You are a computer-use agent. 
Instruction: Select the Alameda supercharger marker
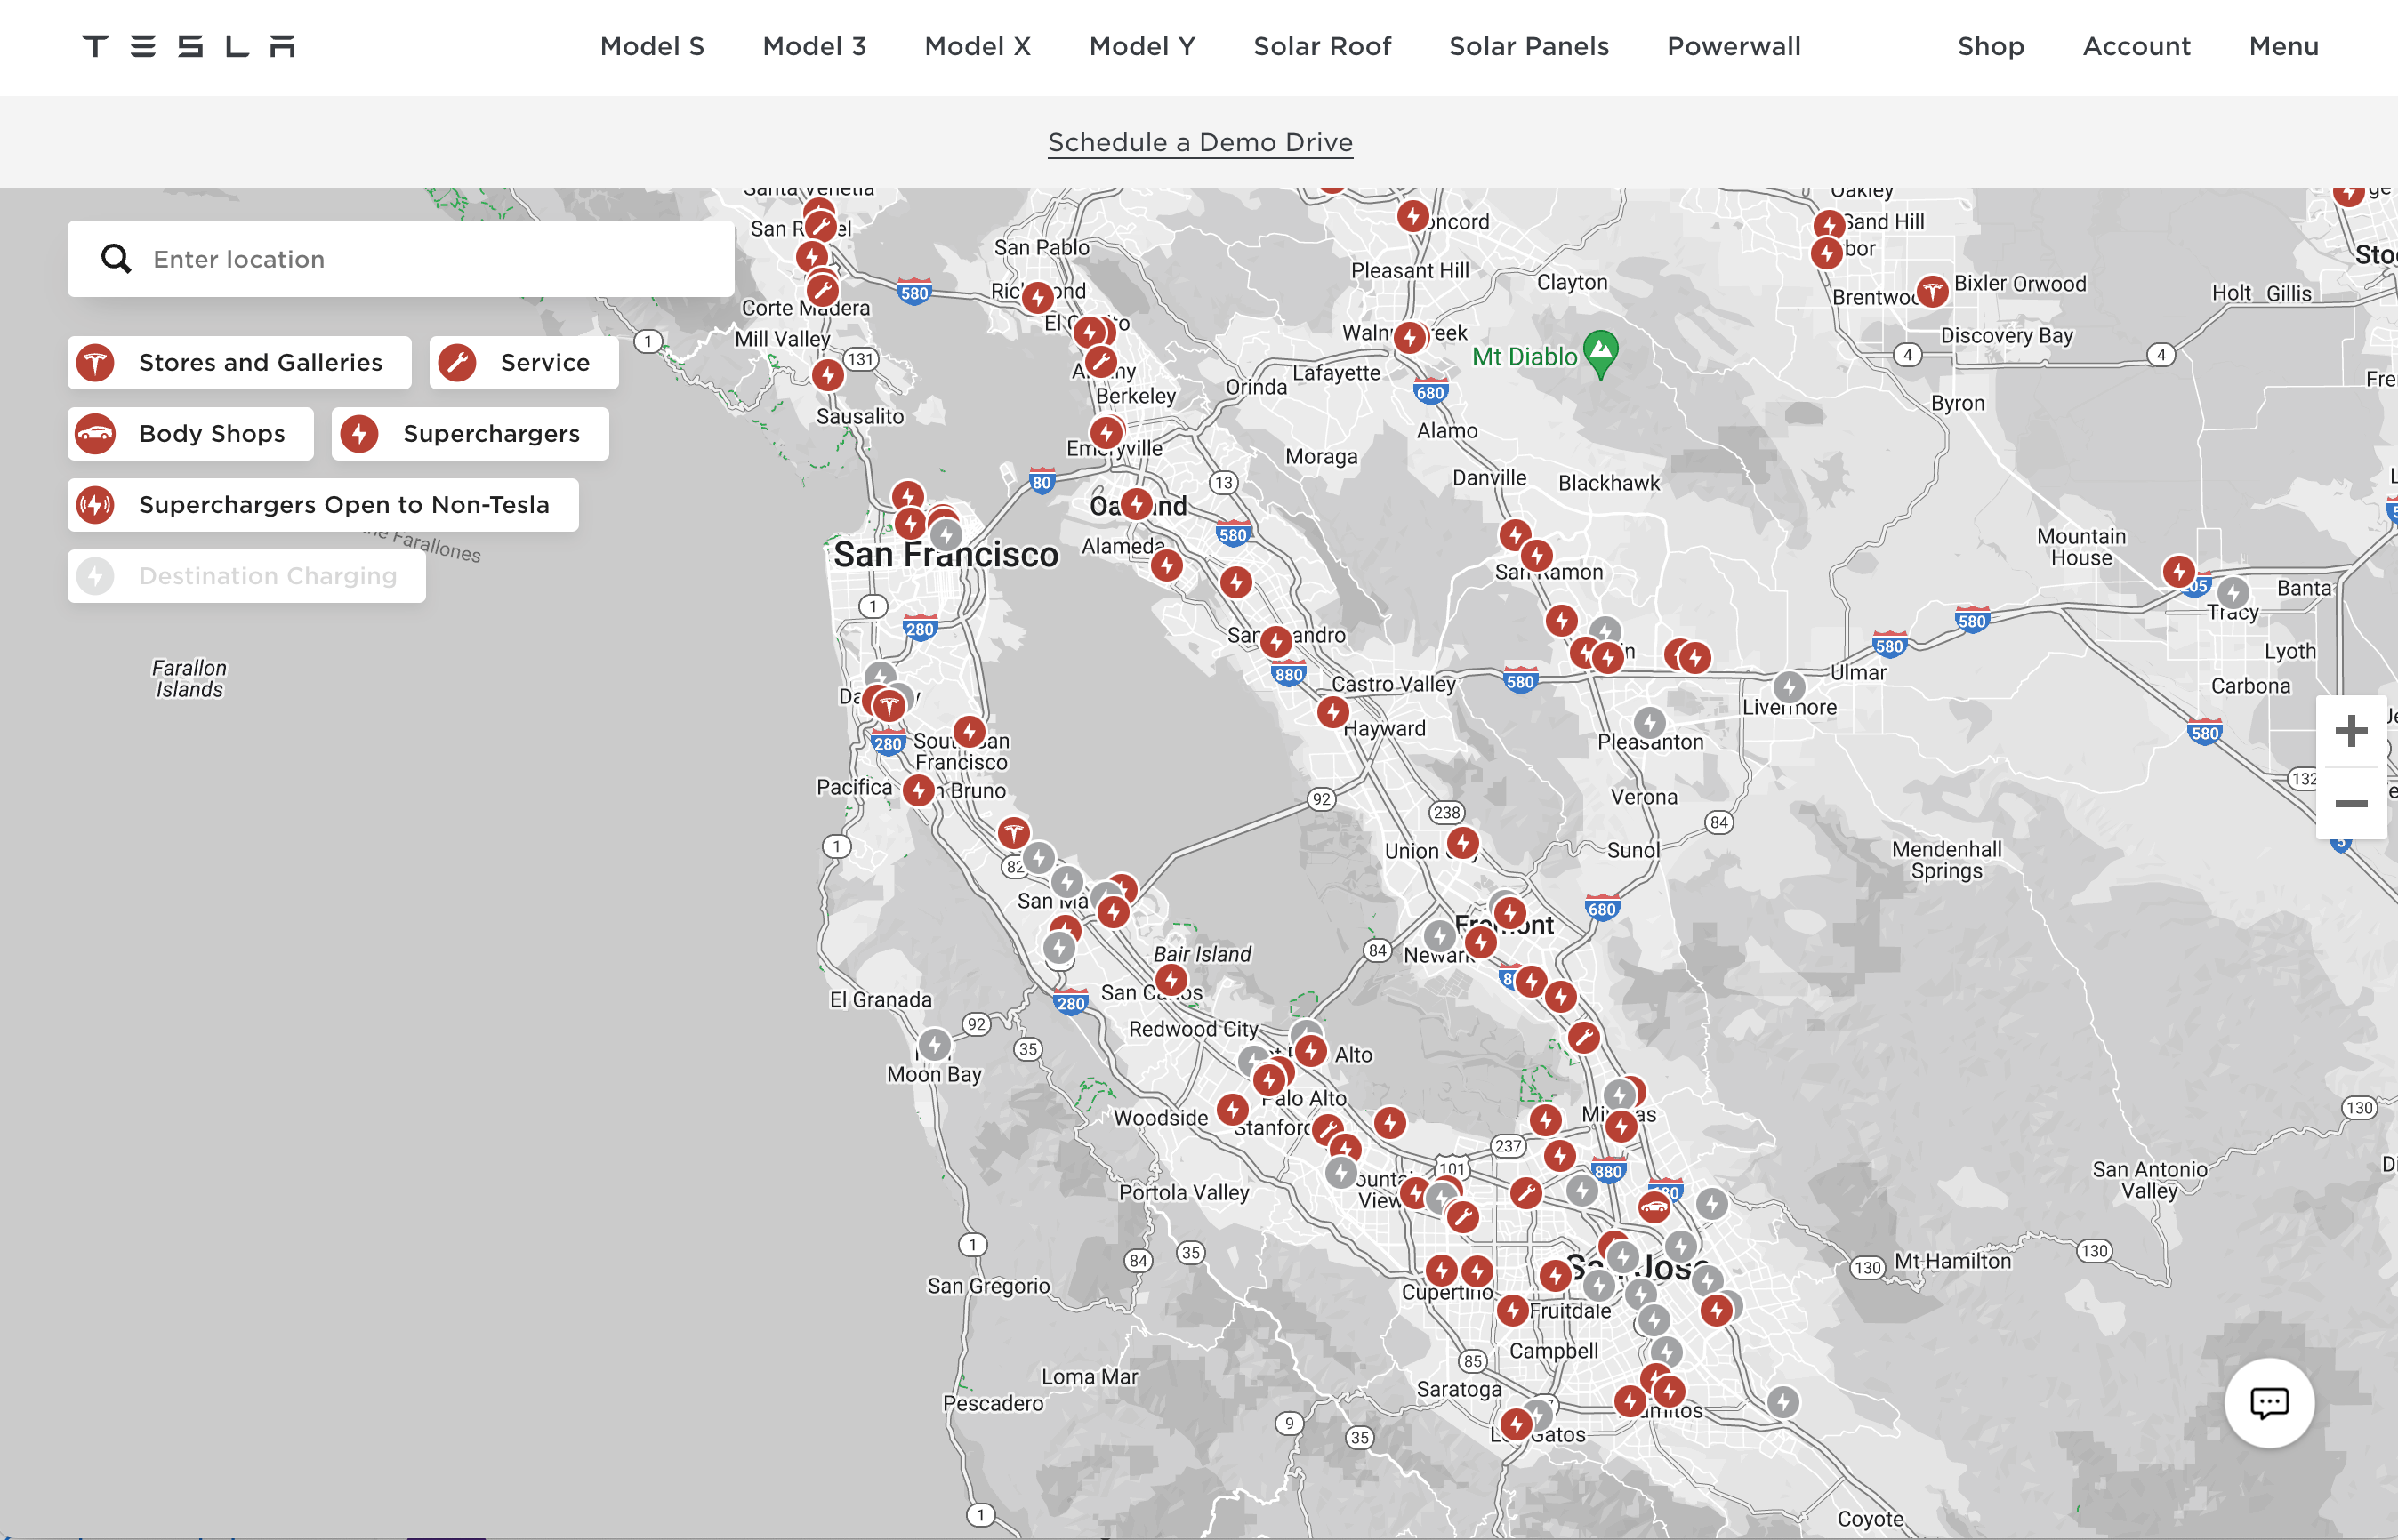1166,565
